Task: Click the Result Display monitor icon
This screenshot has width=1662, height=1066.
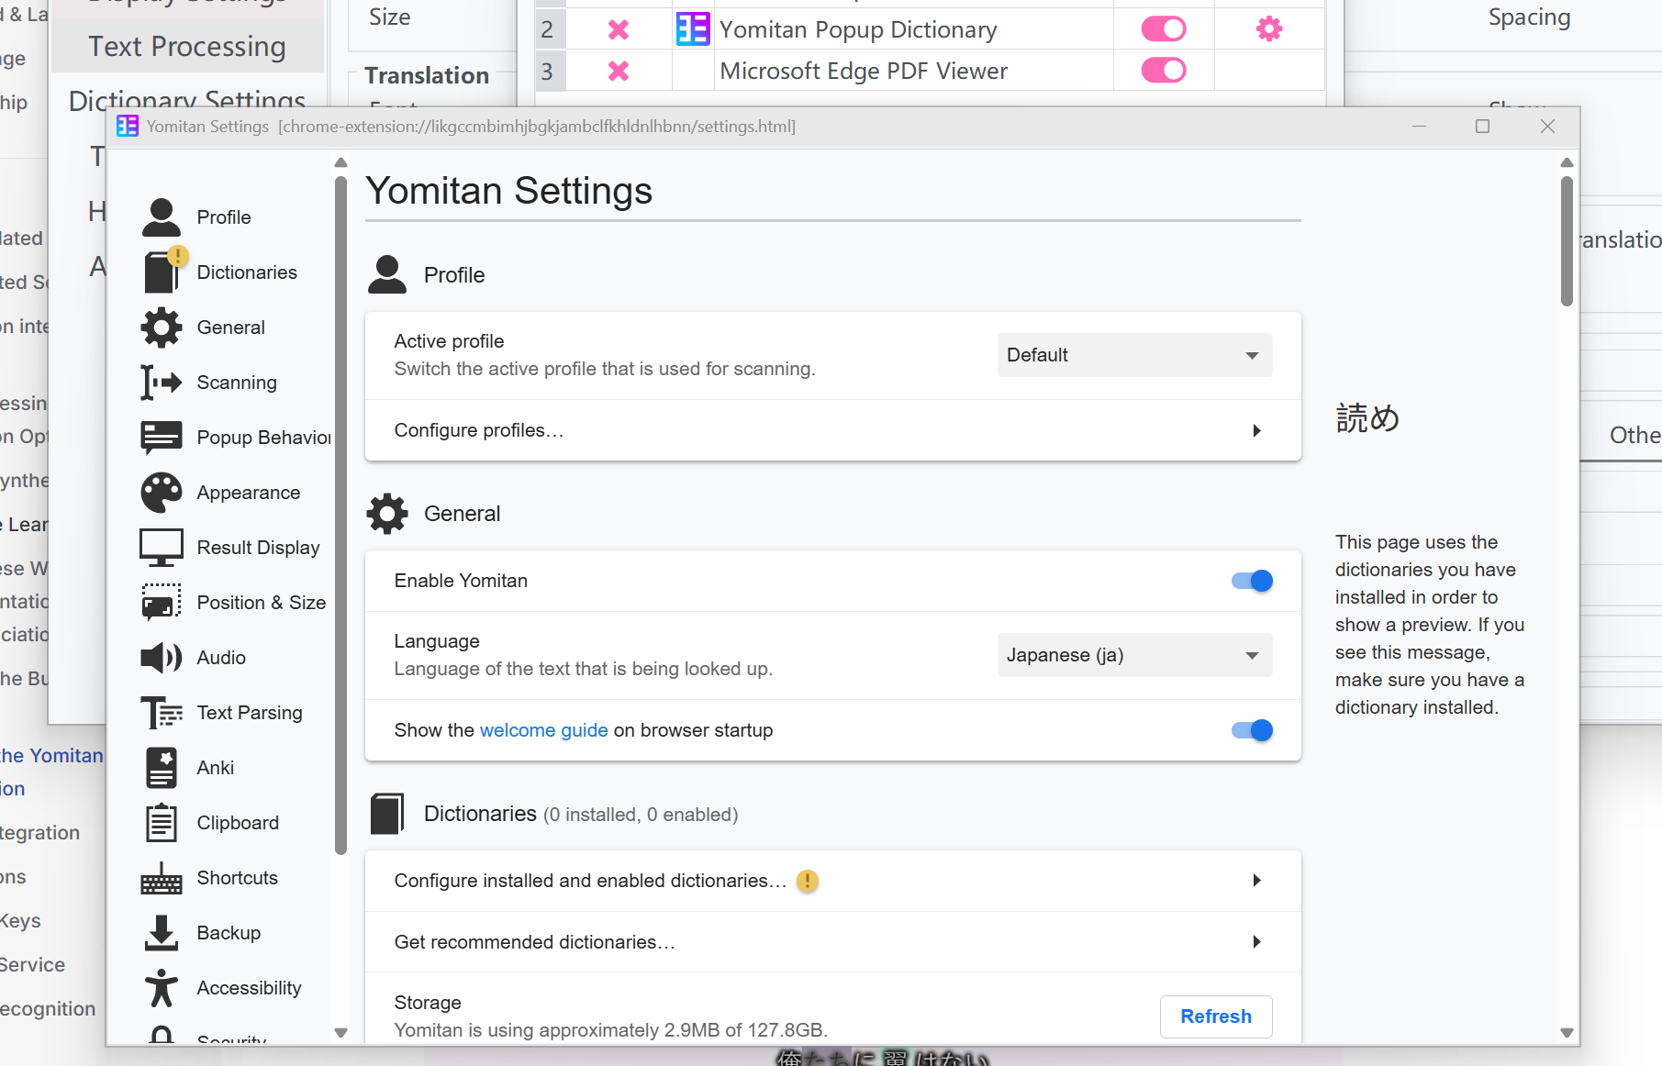Action: 162,548
